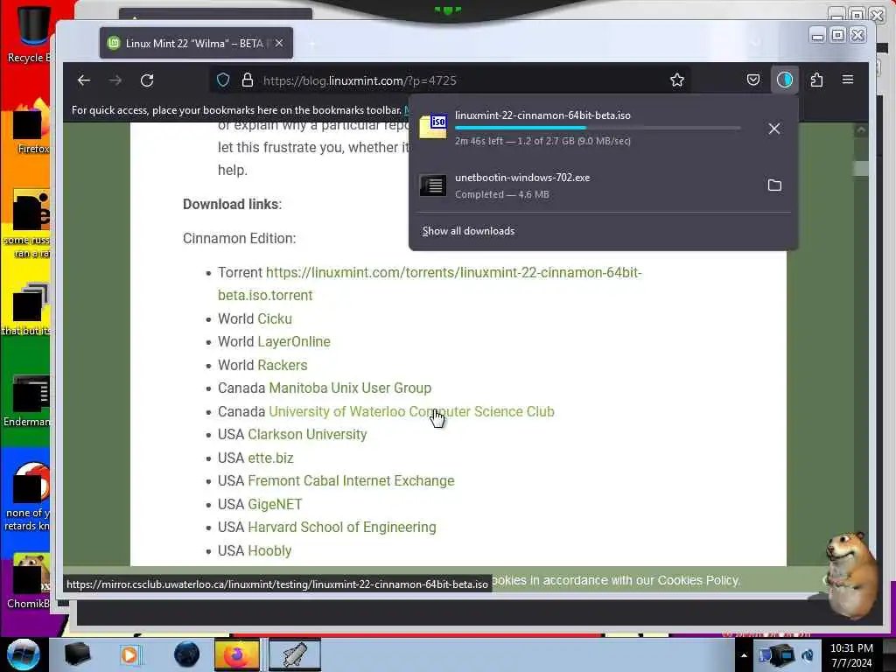Click Show all downloads

coord(468,231)
